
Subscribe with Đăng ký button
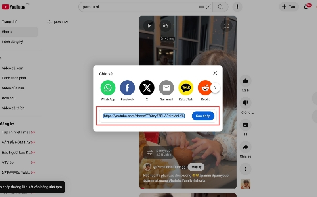(x=196, y=167)
